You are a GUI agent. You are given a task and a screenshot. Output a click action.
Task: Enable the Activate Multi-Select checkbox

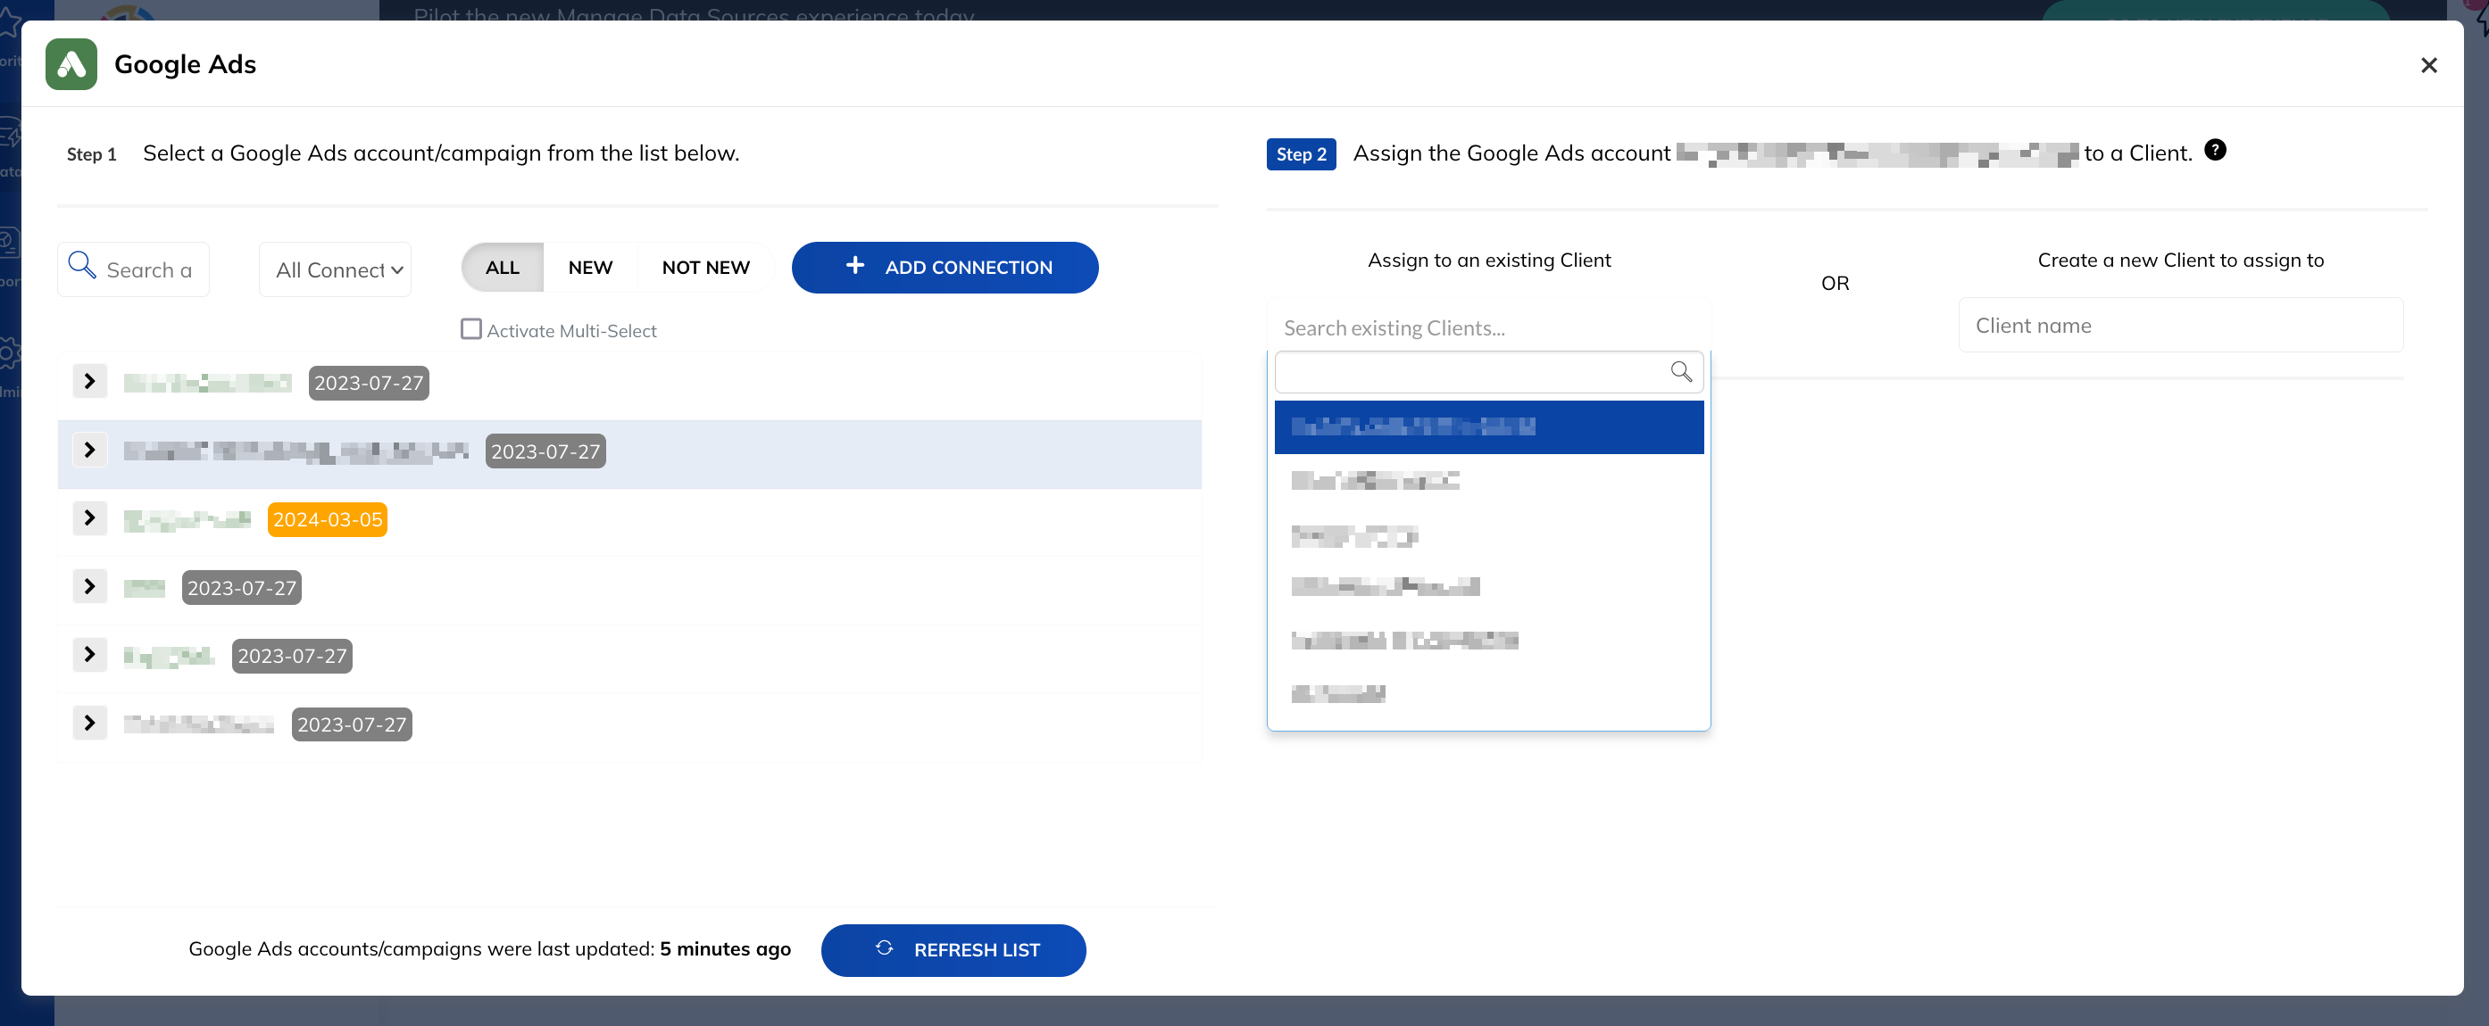click(470, 329)
